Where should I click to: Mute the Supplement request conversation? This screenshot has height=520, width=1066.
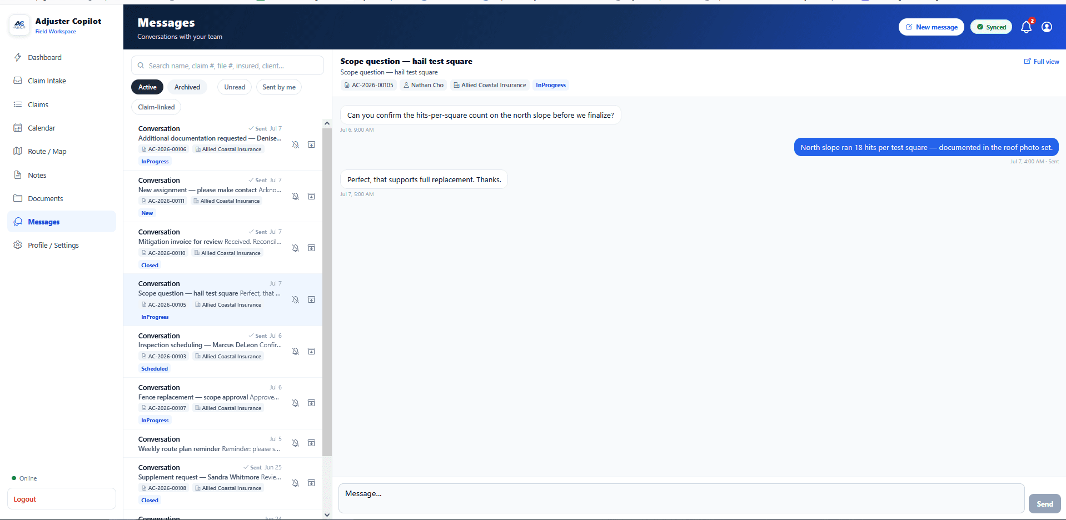click(x=296, y=483)
